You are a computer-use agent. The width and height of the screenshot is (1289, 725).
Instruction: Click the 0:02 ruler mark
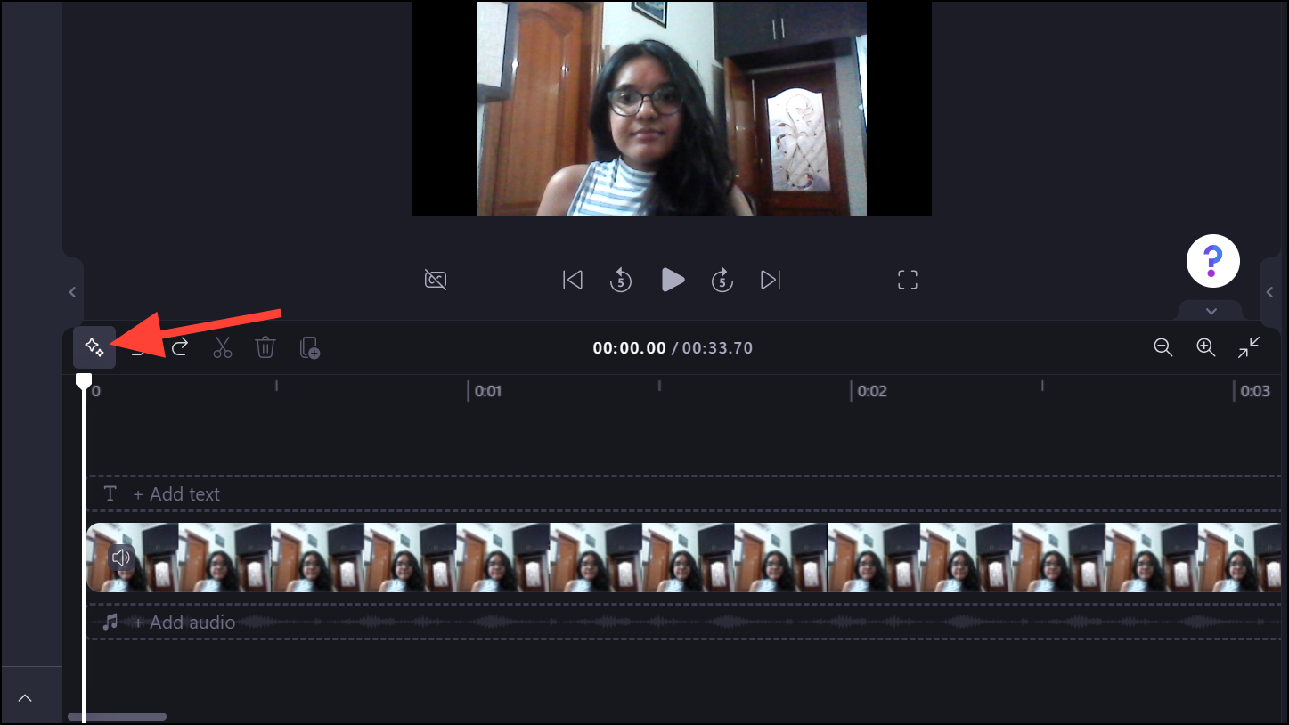872,391
